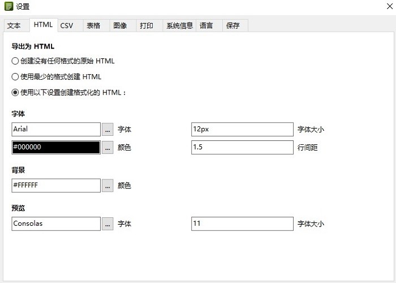Image resolution: width=396 pixels, height=283 pixels.
Task: Click the settings app icon in title bar
Action: [8, 7]
